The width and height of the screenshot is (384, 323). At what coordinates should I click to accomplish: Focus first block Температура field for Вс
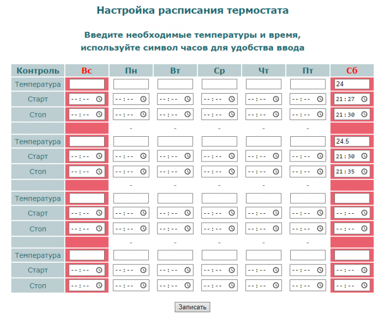click(x=87, y=84)
